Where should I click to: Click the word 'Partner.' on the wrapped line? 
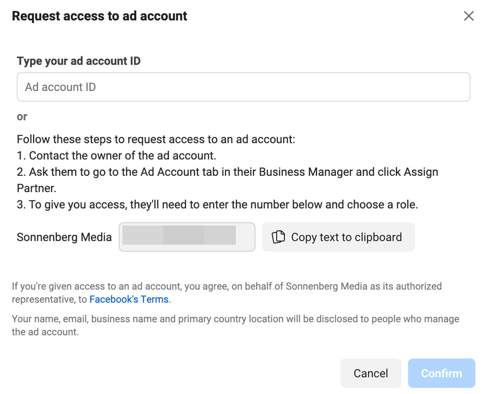coord(37,188)
